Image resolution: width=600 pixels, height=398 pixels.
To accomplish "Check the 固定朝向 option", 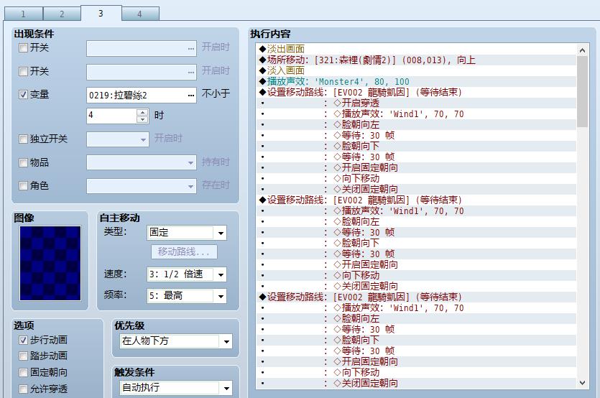I will click(x=23, y=372).
